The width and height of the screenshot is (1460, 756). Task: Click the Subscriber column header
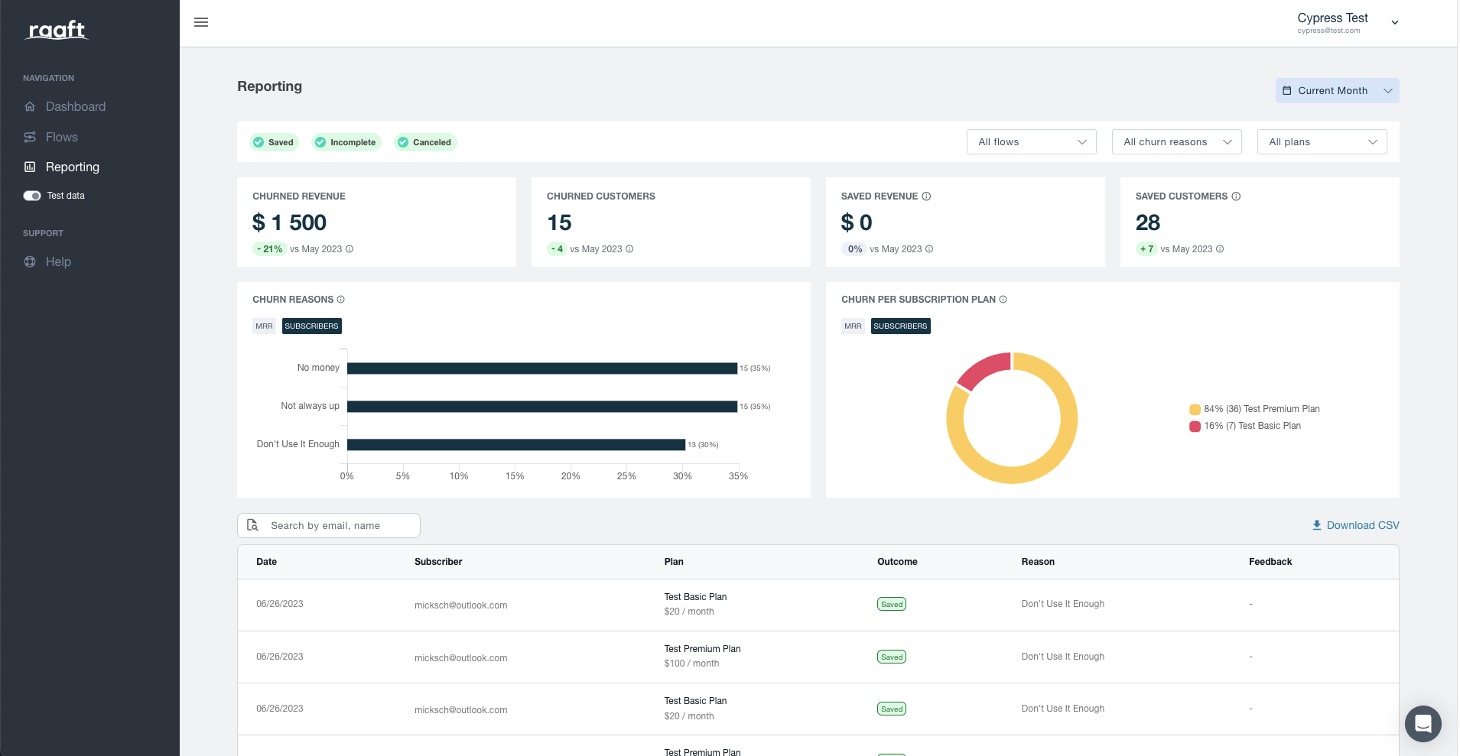point(438,562)
